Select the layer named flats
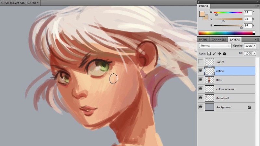The height and width of the screenshot is (146, 260). (219, 80)
